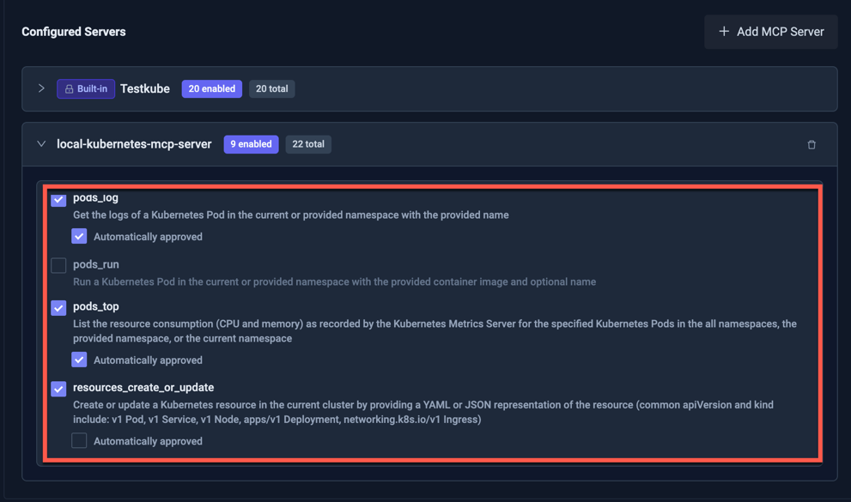Enable automatic approval for resources_create_or_update
Image resolution: width=851 pixels, height=502 pixels.
[79, 440]
